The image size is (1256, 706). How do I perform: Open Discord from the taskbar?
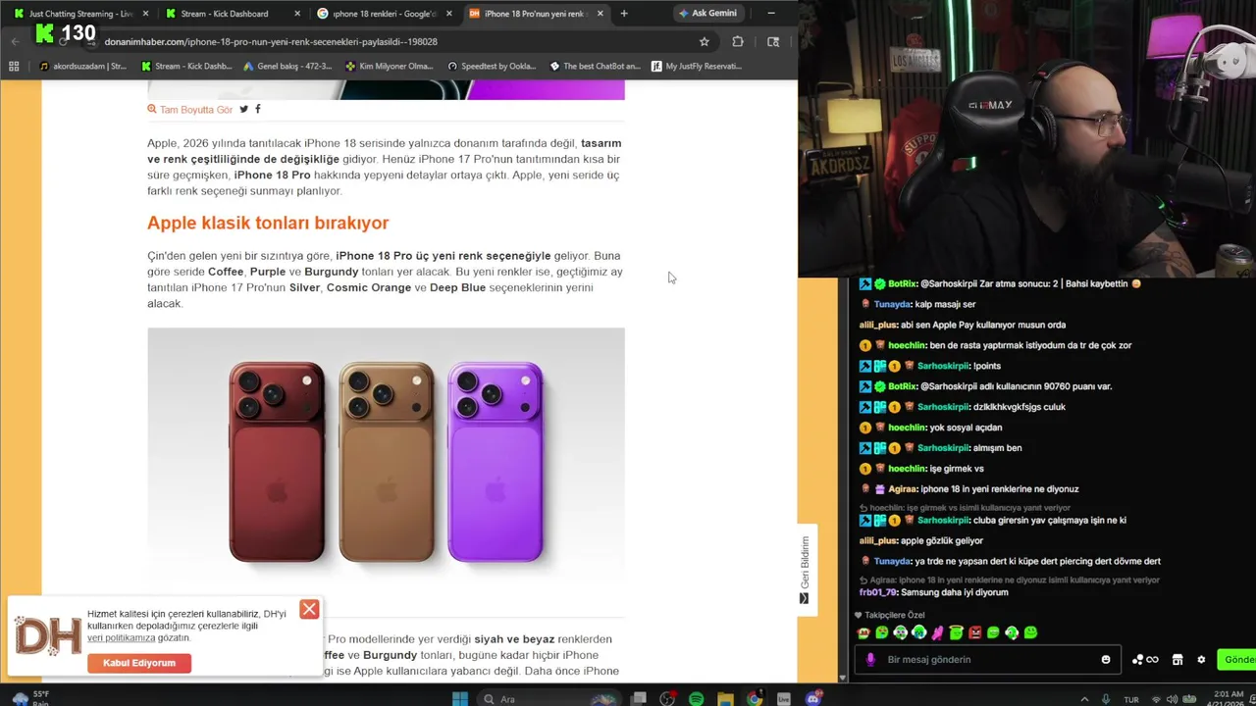click(x=812, y=699)
